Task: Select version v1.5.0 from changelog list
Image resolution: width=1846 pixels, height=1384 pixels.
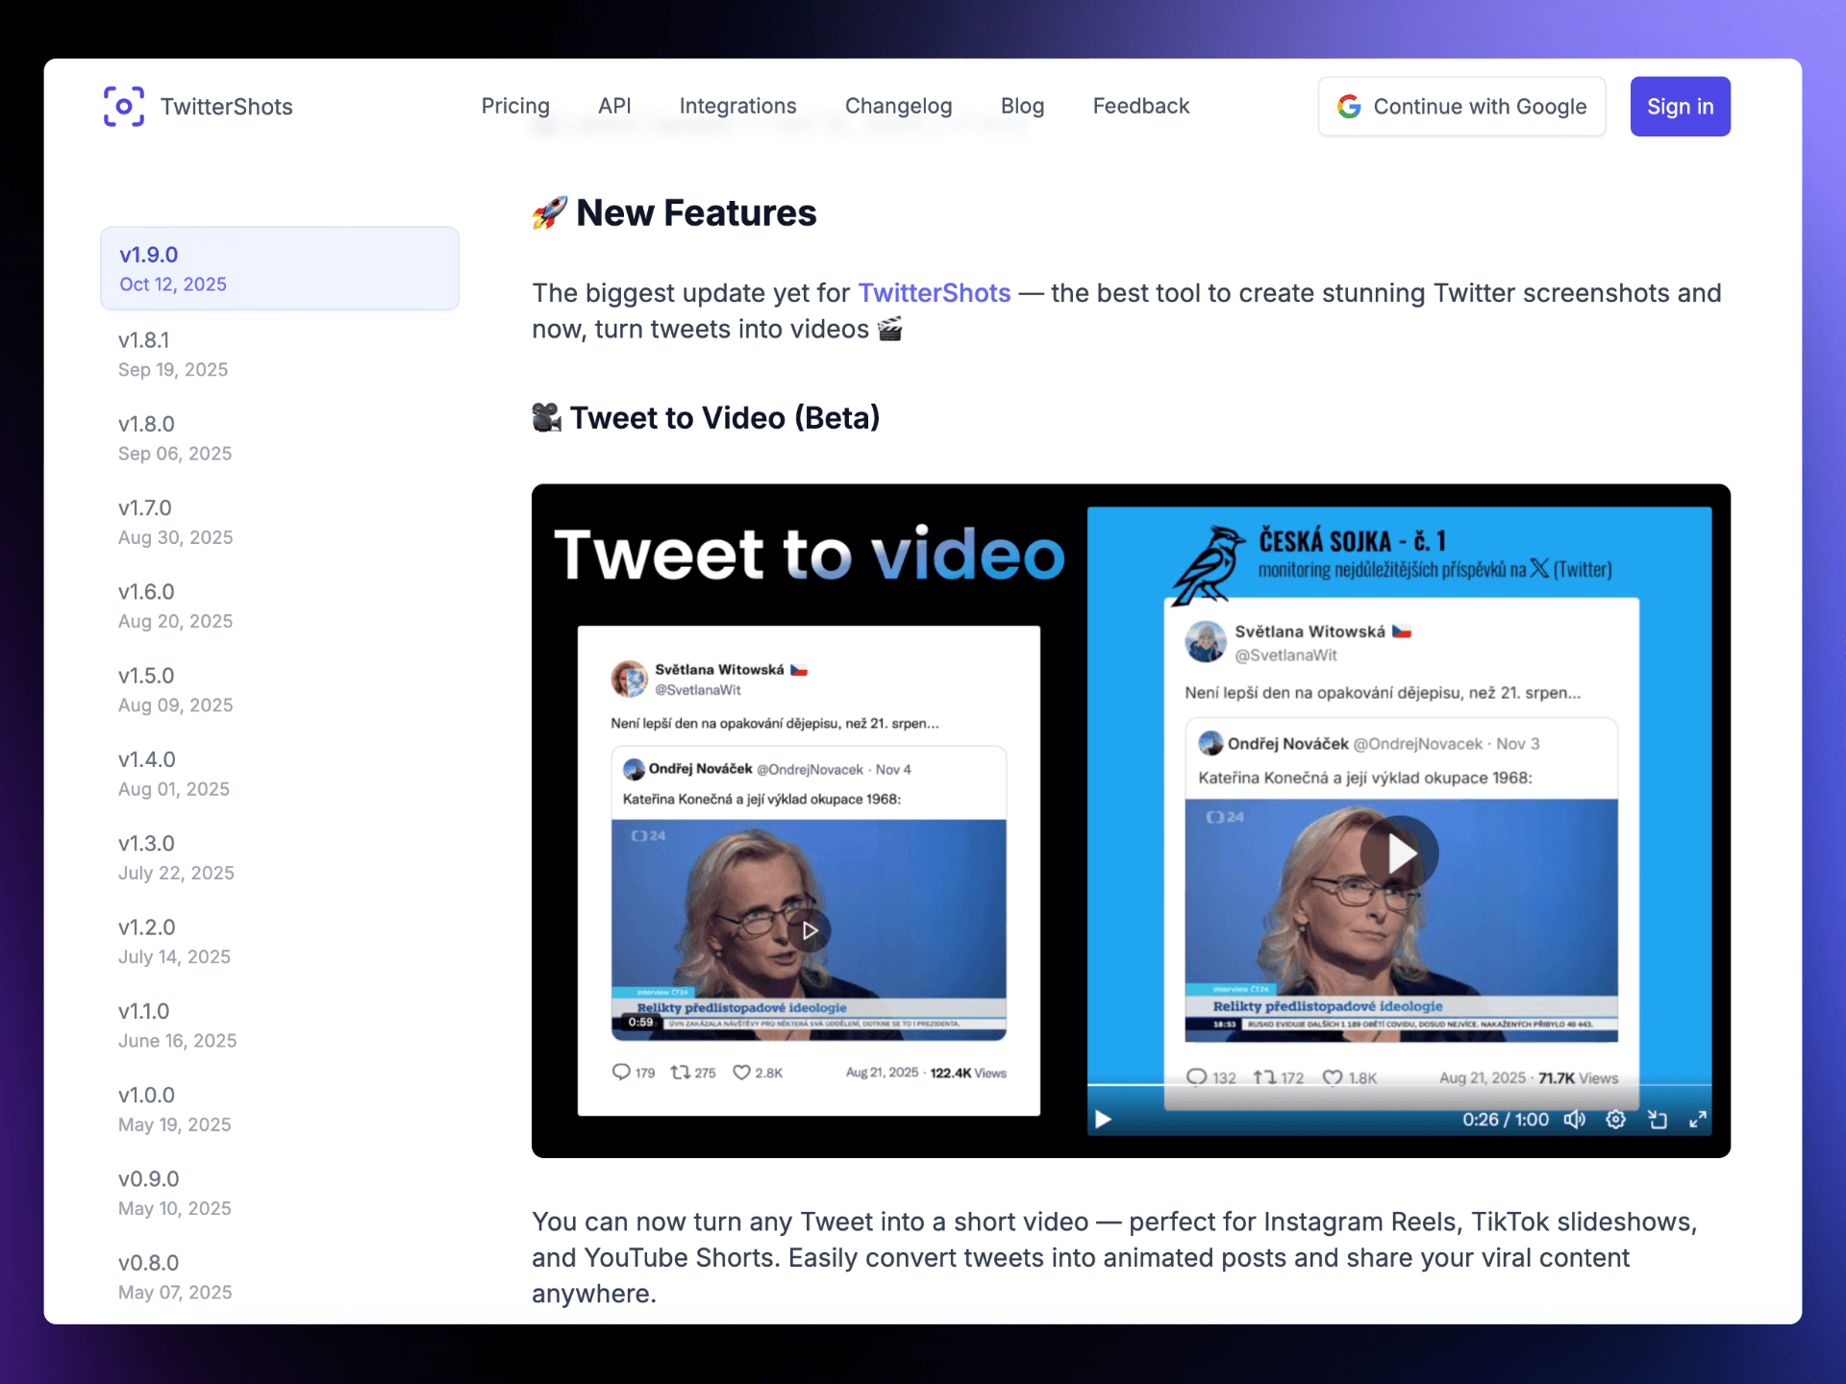Action: 175,689
